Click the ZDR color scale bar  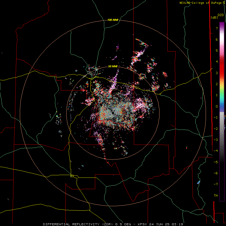pos(222,111)
